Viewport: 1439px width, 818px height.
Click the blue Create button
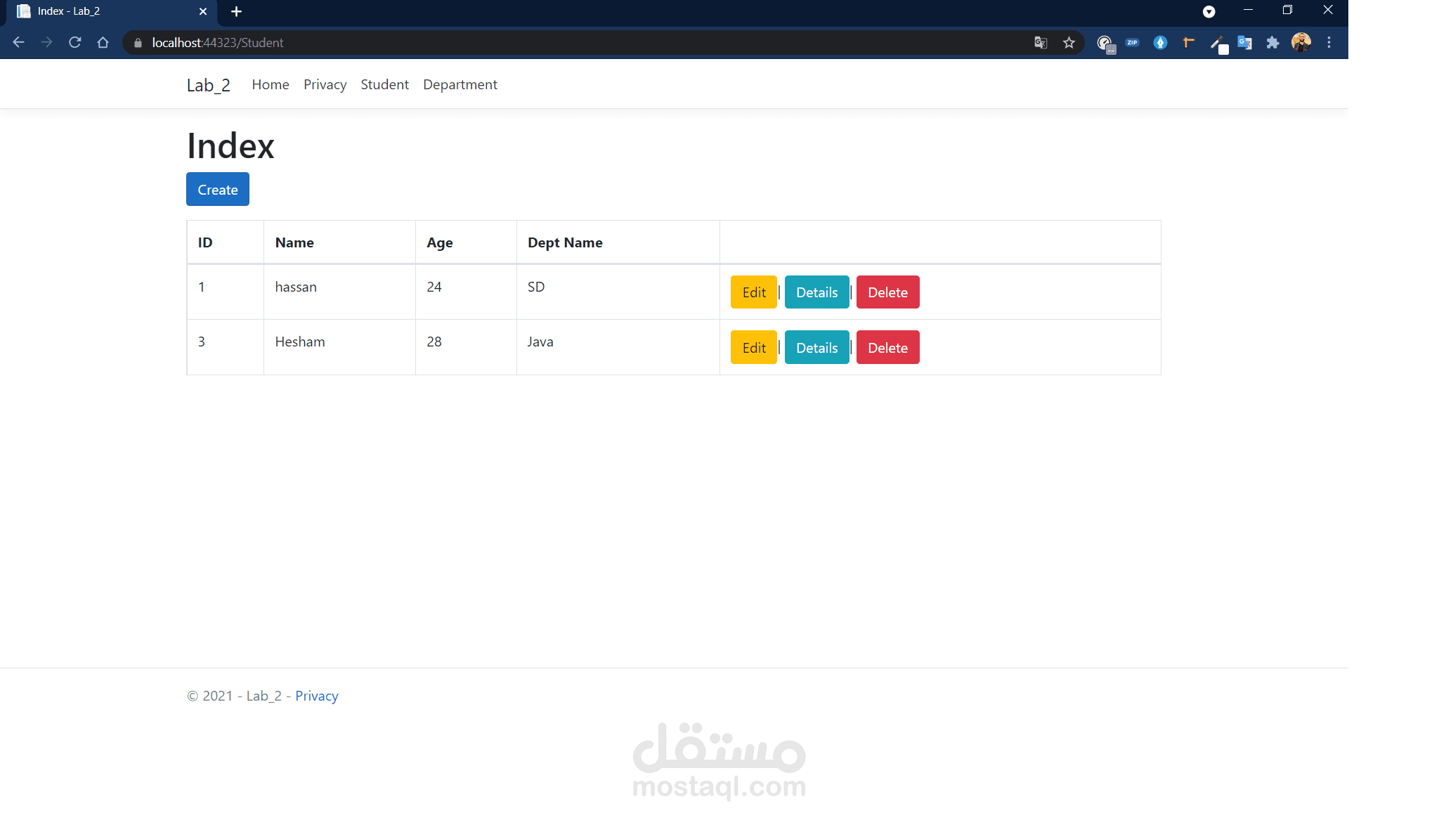coord(218,190)
